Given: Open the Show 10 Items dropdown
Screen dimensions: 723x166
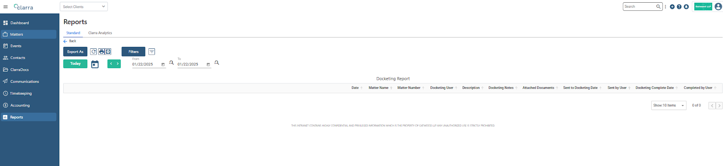Looking at the screenshot, I should pos(669,106).
